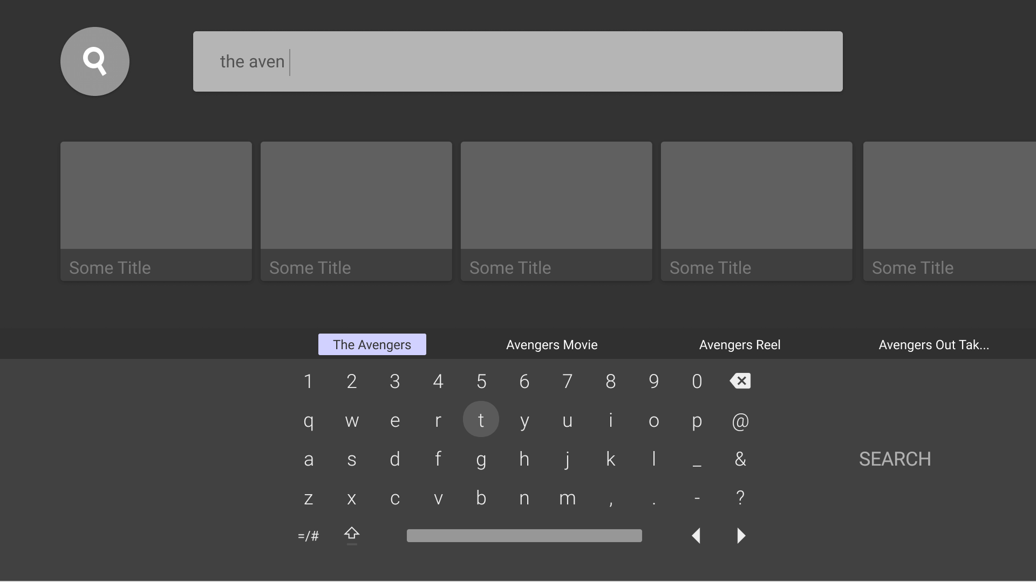Switch to the =/# symbols keyboard
The height and width of the screenshot is (582, 1036).
(308, 536)
